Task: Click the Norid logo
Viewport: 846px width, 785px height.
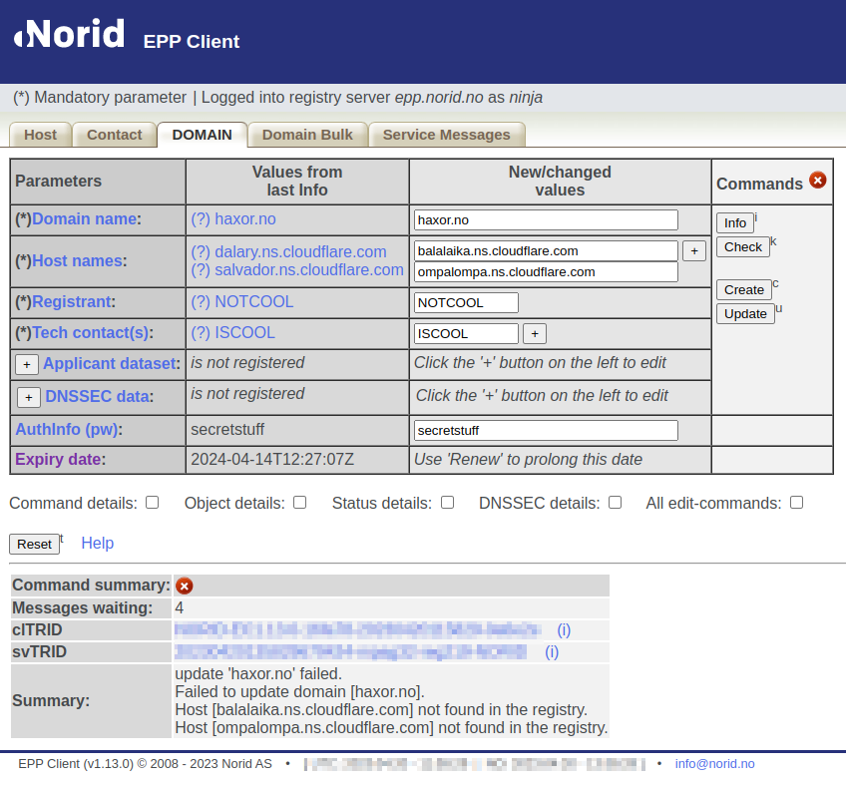Action: coord(70,34)
